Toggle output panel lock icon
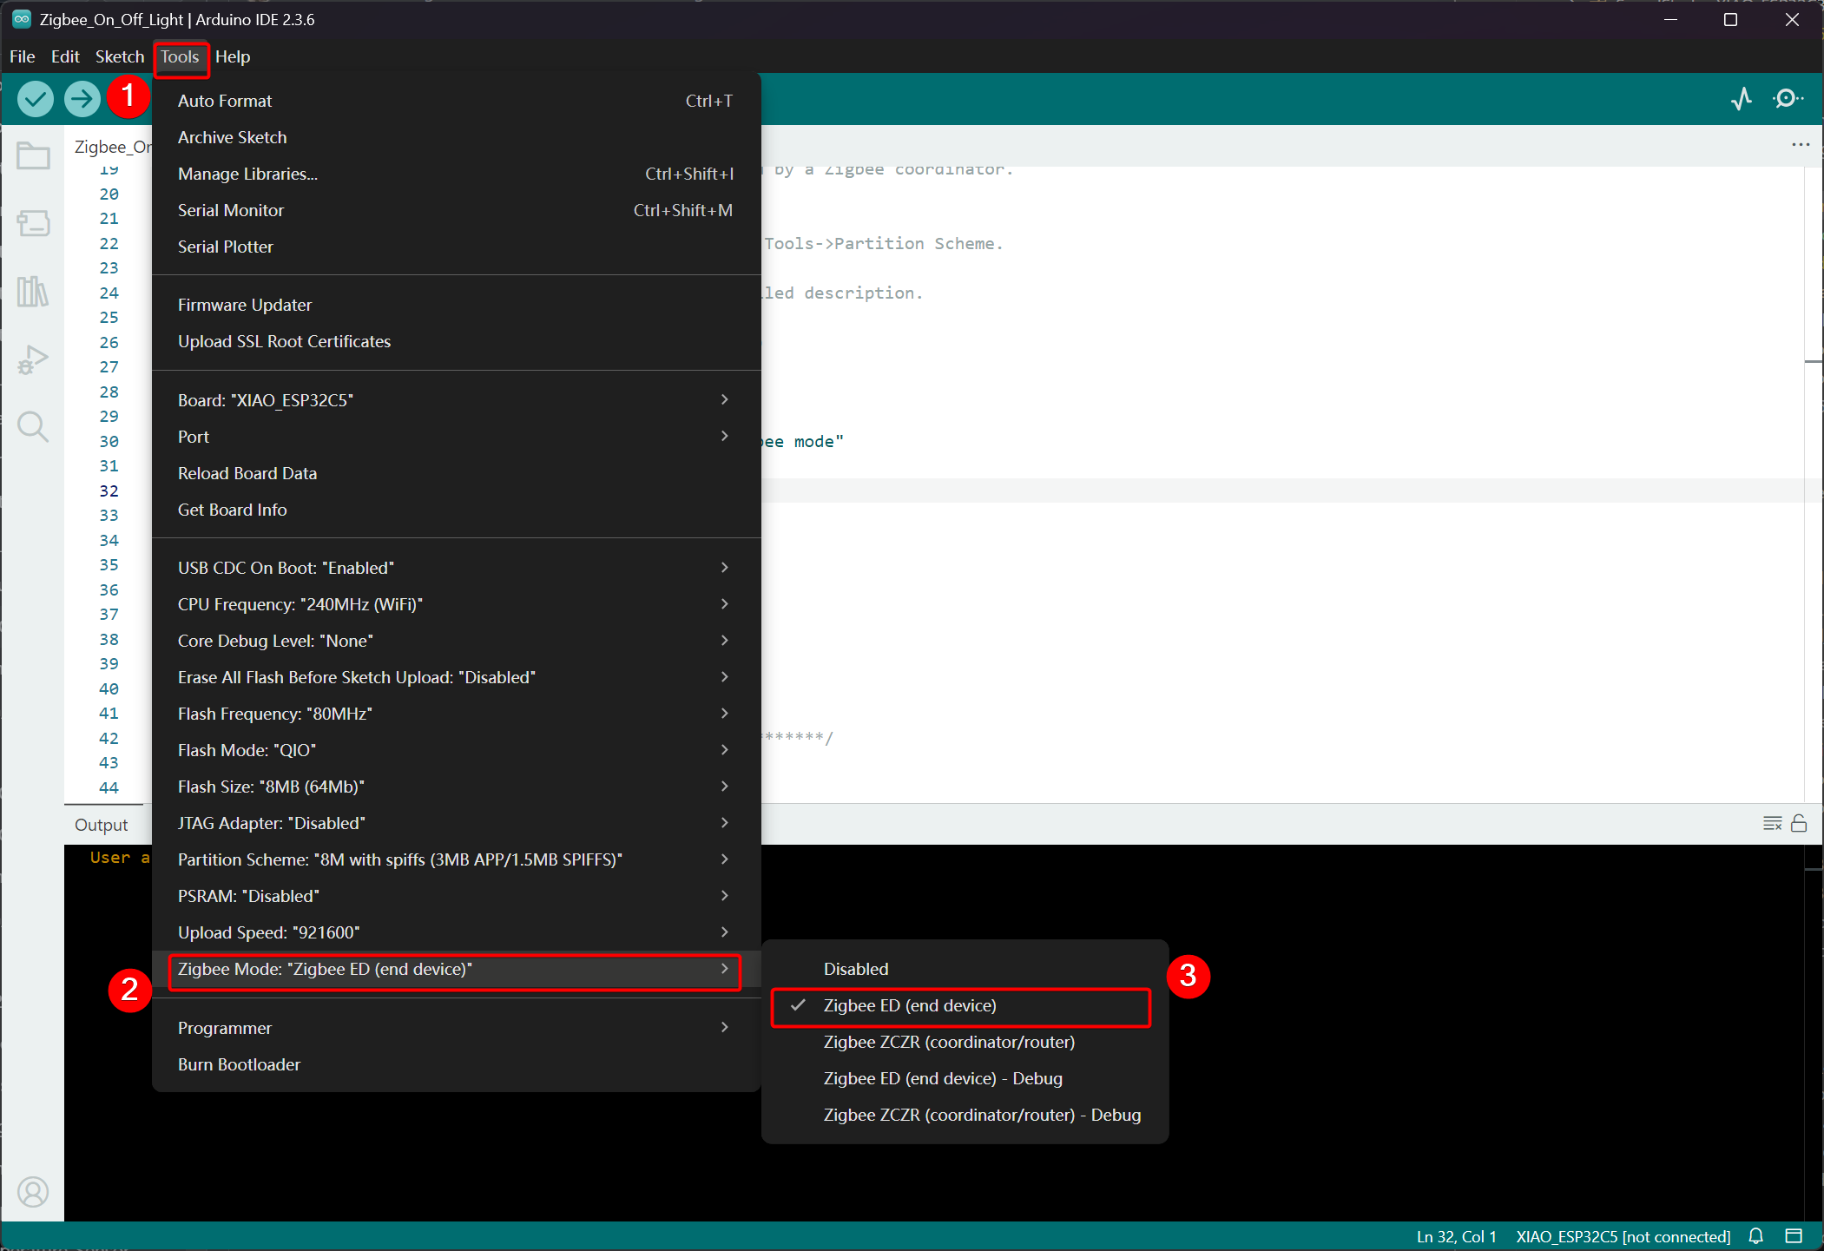 1799,823
